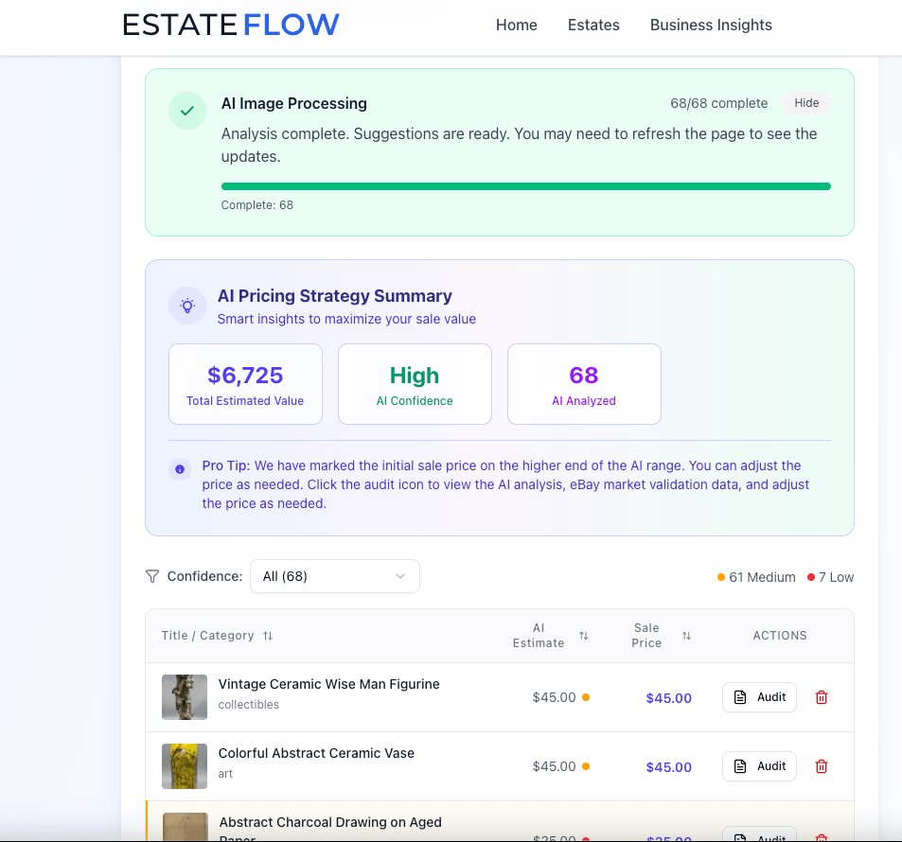The width and height of the screenshot is (902, 842).
Task: Sort by Title / Category column arrows
Action: point(268,636)
